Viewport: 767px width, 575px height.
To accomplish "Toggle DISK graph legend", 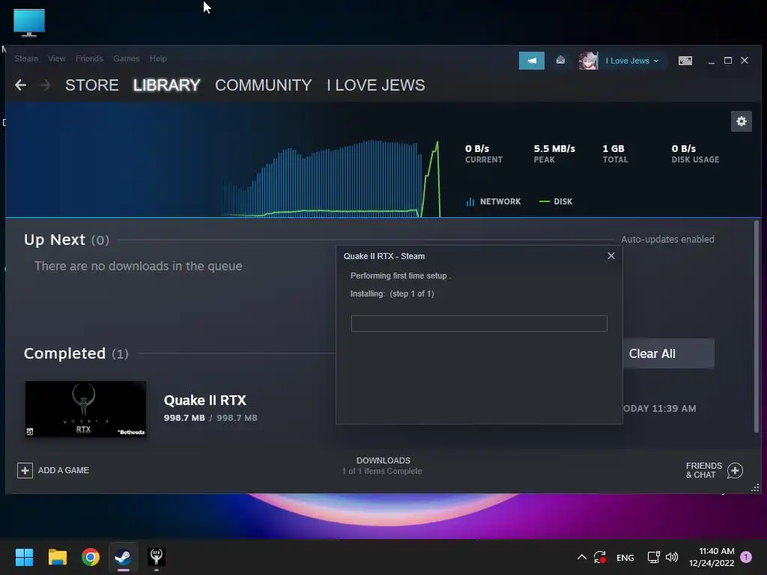I will tap(556, 201).
